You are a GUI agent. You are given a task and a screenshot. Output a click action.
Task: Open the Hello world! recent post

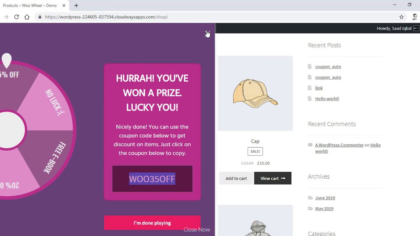[327, 99]
